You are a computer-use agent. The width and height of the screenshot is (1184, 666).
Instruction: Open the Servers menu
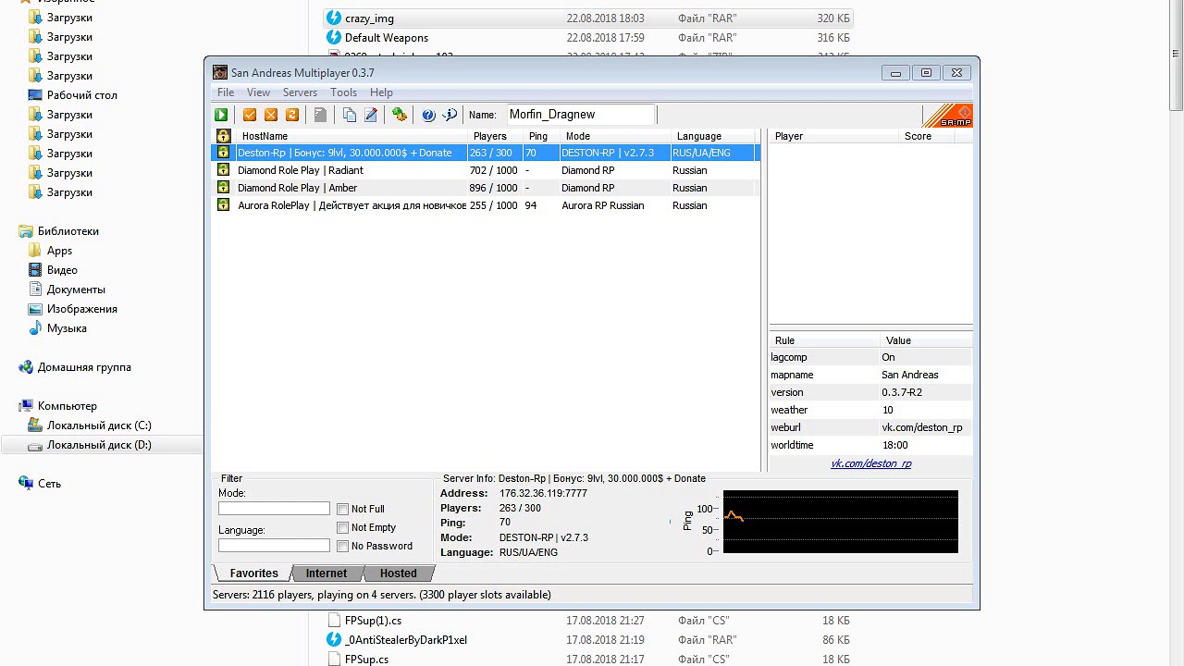[300, 92]
